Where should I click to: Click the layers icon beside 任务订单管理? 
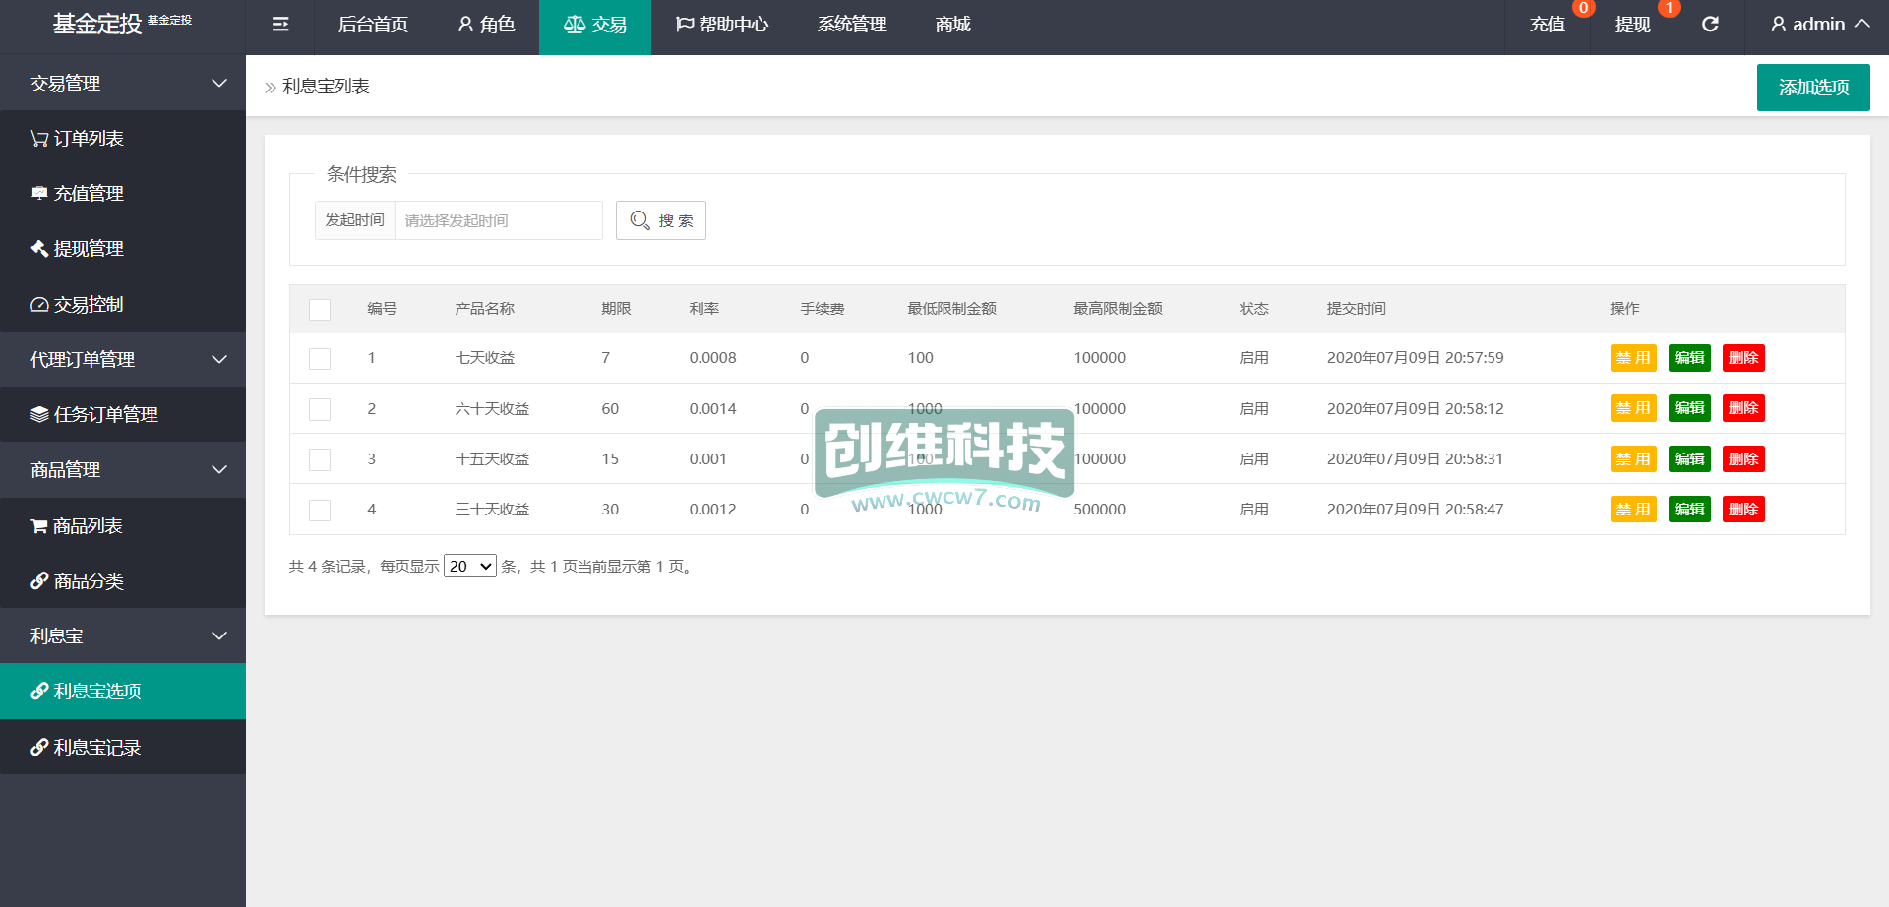39,415
